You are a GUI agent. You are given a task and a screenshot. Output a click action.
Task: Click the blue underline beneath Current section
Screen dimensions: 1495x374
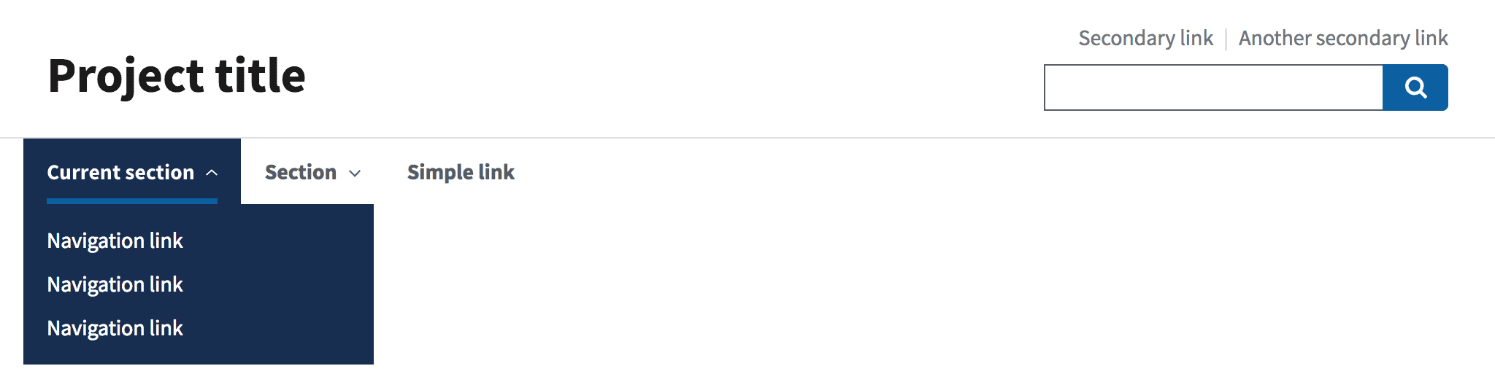point(132,200)
